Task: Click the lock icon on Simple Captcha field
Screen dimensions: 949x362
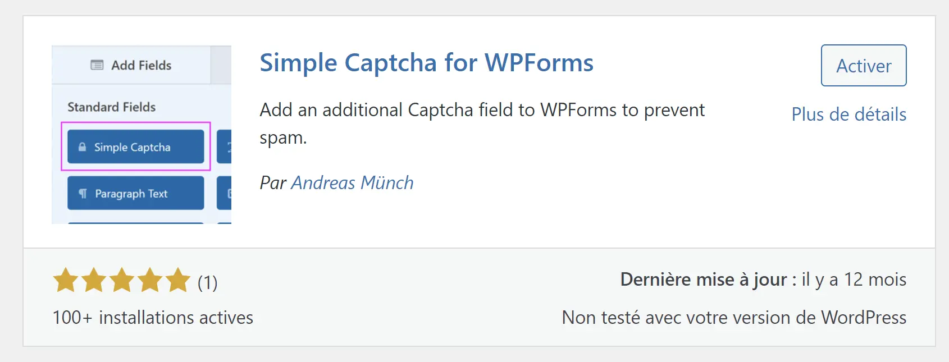Action: click(x=82, y=146)
